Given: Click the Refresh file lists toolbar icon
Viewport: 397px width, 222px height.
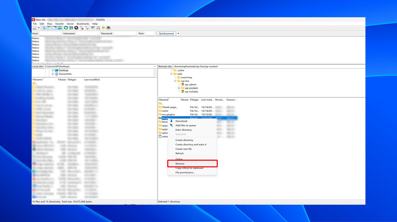Looking at the screenshot, I should click(66, 28).
